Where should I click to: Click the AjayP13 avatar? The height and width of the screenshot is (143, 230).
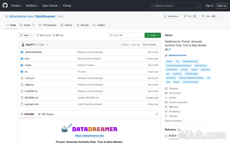[x=23, y=45]
